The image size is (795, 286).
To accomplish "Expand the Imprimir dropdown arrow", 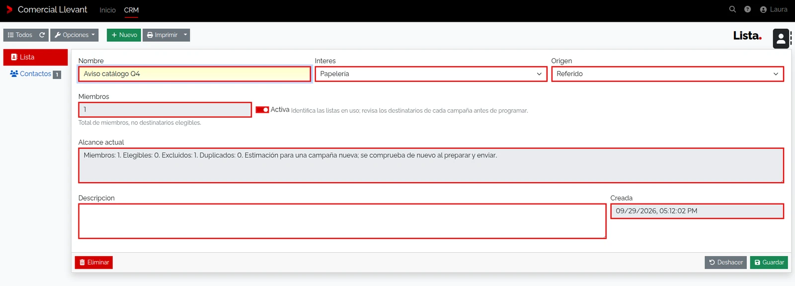I will click(x=185, y=35).
